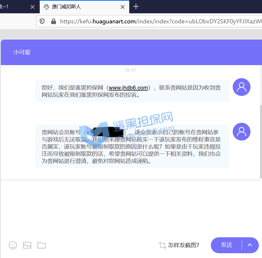Click the avatar beside the second message
Viewport: 262px width, 258px height.
point(241,132)
